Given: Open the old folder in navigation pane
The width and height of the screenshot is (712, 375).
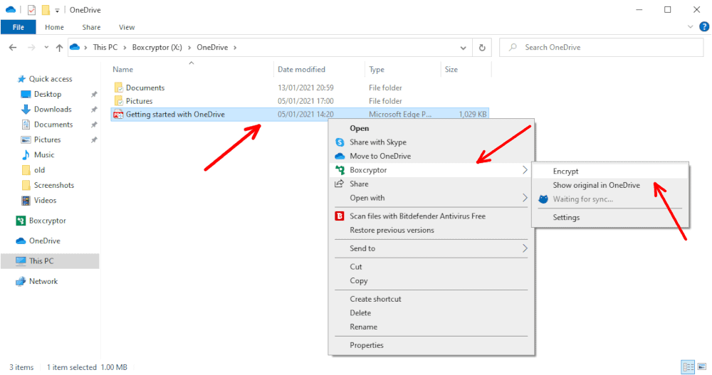Looking at the screenshot, I should point(39,170).
